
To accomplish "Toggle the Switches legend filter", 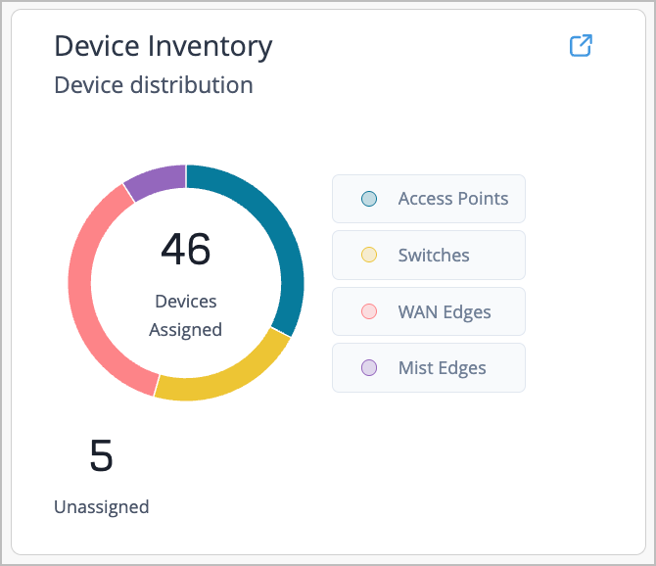I will coord(429,255).
